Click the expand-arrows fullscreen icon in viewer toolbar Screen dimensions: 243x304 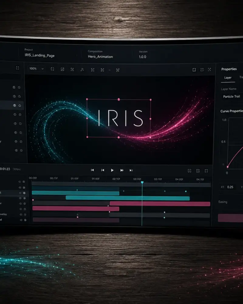pyautogui.click(x=210, y=69)
